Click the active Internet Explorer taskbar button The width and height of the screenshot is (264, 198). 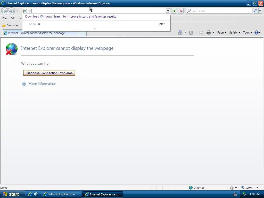pyautogui.click(x=103, y=194)
